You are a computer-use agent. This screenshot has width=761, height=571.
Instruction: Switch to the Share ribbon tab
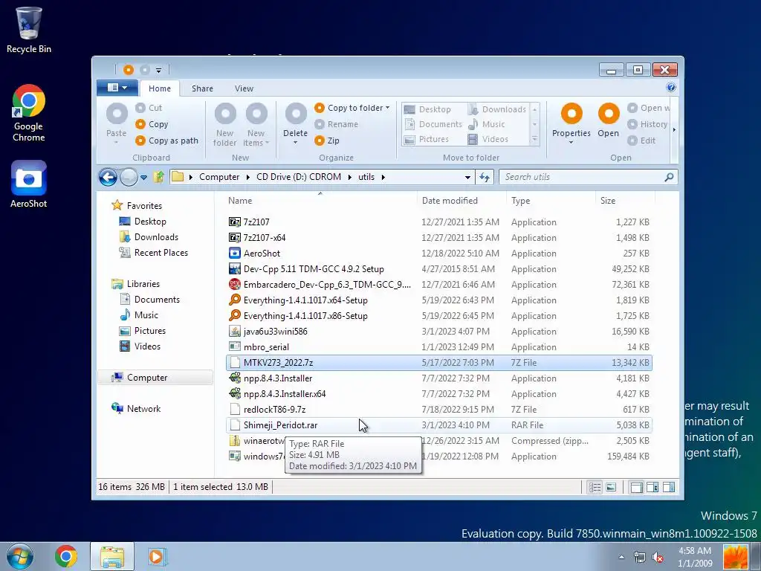pyautogui.click(x=202, y=88)
